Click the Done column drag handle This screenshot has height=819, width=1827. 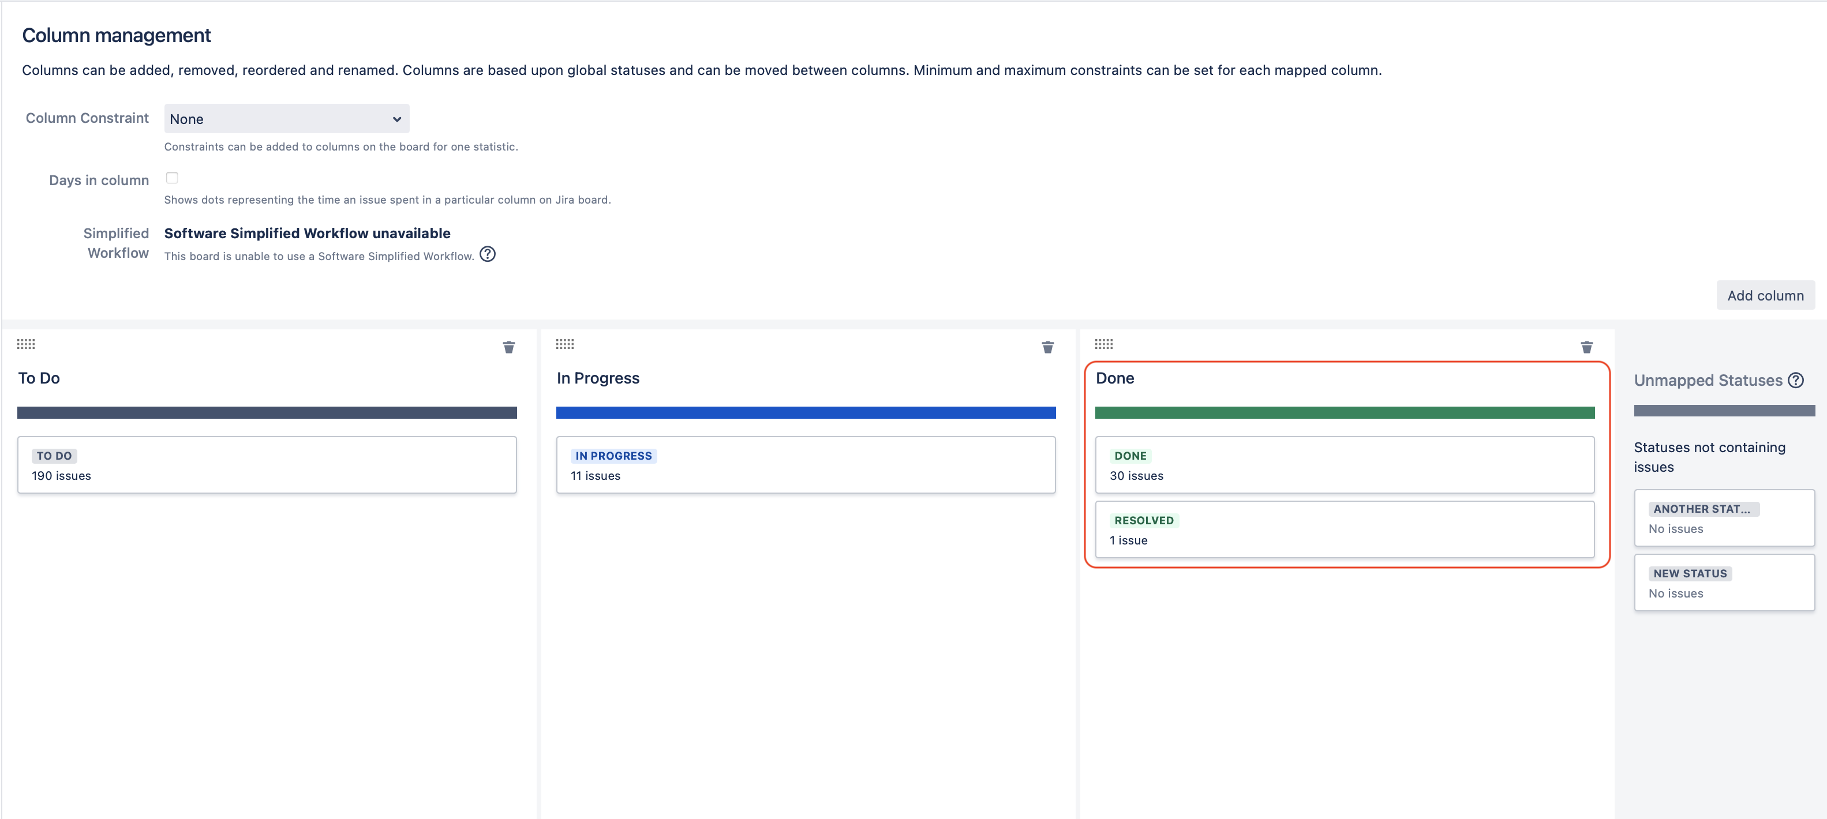tap(1103, 344)
